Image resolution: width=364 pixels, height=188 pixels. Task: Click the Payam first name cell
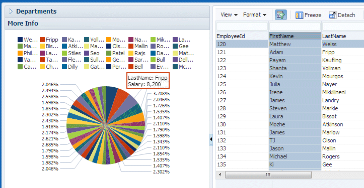(x=295, y=60)
